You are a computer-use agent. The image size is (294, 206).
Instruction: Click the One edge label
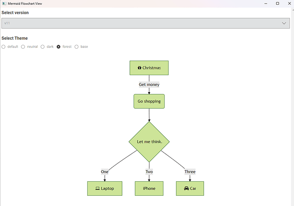105,172
